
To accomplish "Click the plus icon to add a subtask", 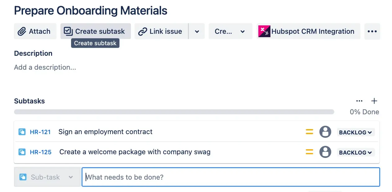I will tap(374, 101).
